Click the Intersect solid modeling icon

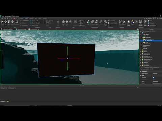point(92,22)
